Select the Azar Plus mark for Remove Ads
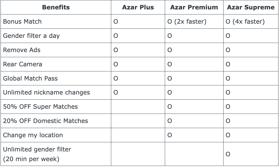The width and height of the screenshot is (279, 167). tap(116, 50)
